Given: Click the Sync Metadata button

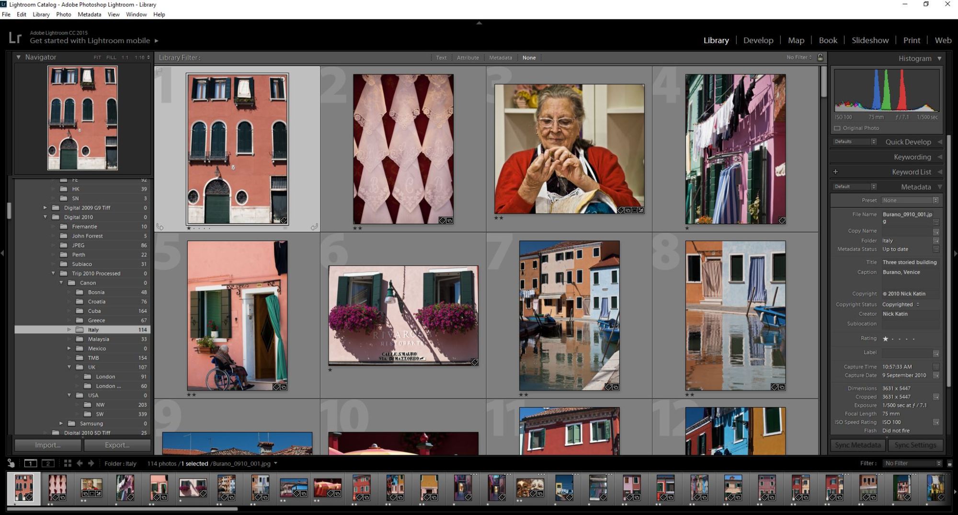Looking at the screenshot, I should (857, 445).
